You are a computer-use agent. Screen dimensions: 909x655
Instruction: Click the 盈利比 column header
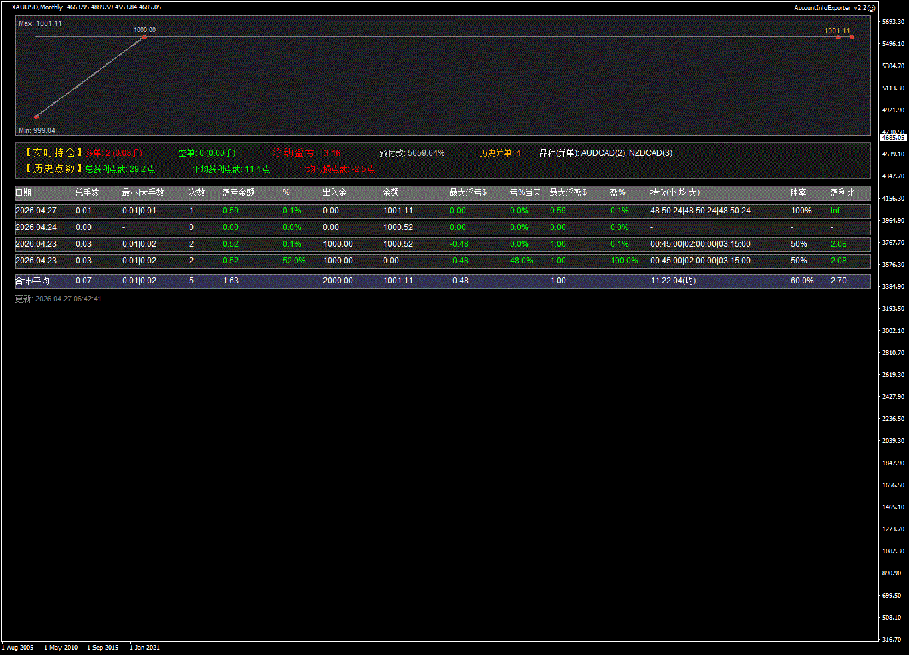point(842,193)
